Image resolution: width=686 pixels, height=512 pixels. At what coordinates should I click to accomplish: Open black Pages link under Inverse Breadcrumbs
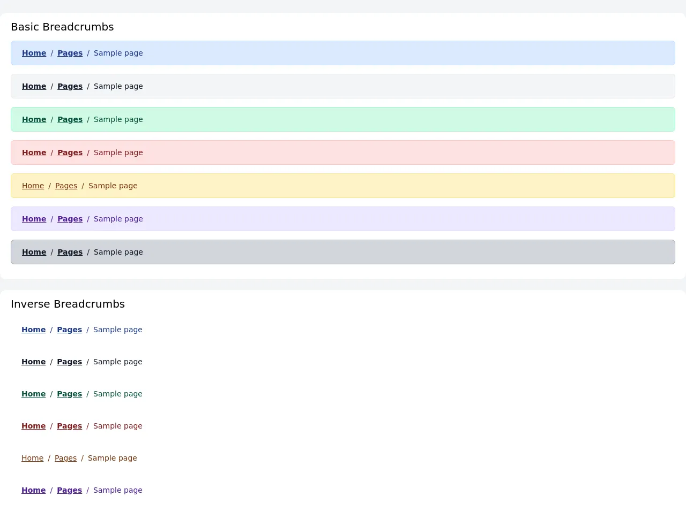click(69, 362)
